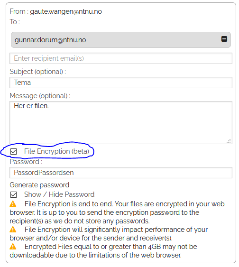Remove recipient gunnar.dorum@ntnu.no with minus icon
This screenshot has width=239, height=267.
[224, 39]
